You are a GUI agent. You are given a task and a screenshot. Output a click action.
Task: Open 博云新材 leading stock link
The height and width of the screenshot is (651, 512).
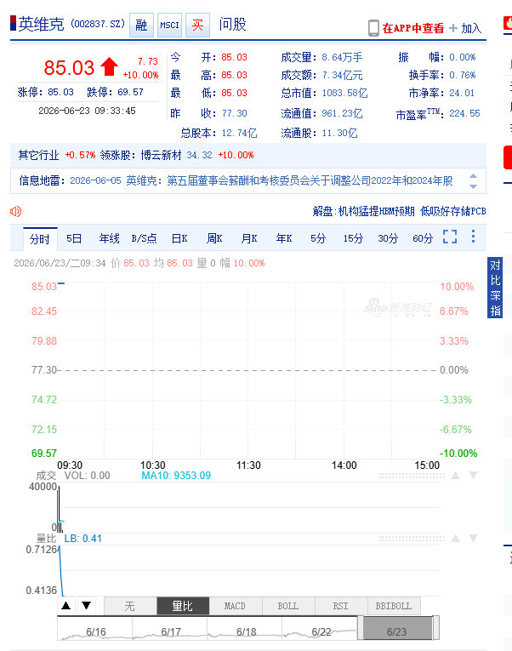162,155
